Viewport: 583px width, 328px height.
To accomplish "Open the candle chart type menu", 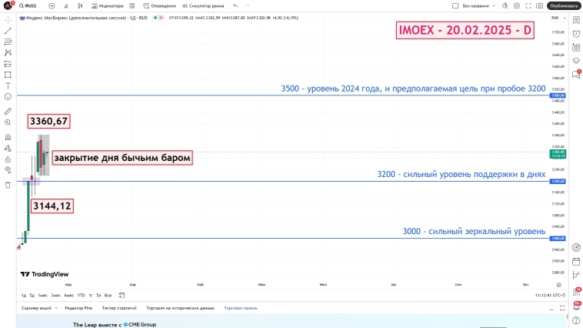I will [80, 6].
